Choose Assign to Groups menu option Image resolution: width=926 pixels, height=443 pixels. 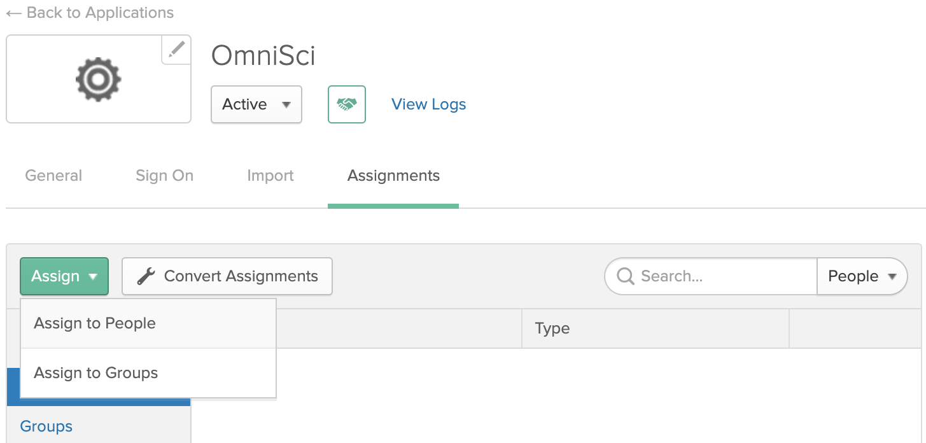coord(96,373)
